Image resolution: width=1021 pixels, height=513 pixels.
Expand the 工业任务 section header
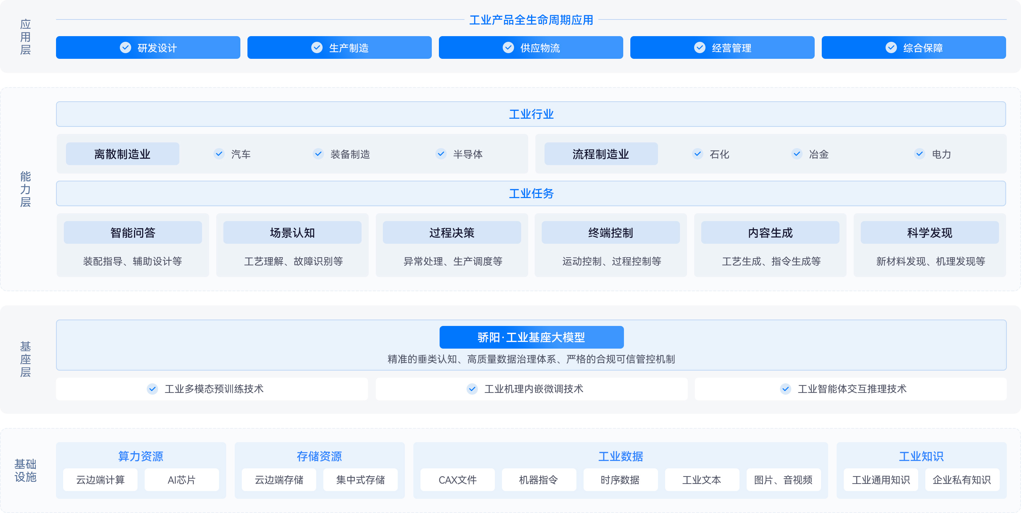click(531, 194)
